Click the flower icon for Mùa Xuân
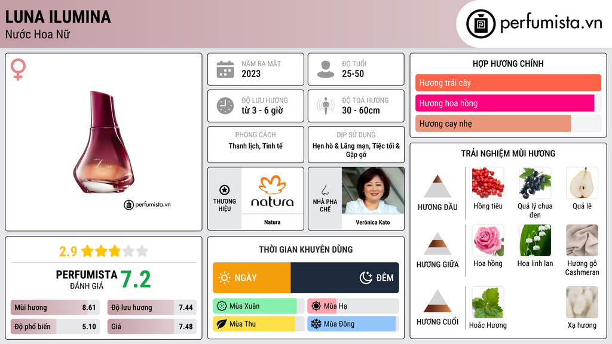The width and height of the screenshot is (612, 344). pos(222,306)
